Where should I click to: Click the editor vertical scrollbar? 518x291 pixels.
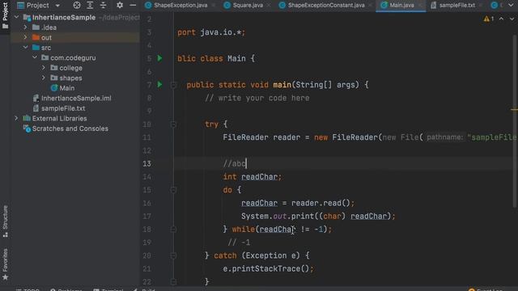click(x=515, y=120)
